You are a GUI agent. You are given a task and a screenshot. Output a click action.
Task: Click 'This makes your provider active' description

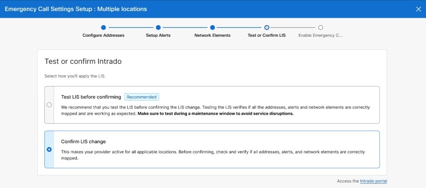point(213,155)
